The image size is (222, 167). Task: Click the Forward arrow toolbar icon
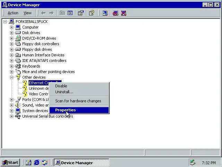tap(51, 13)
